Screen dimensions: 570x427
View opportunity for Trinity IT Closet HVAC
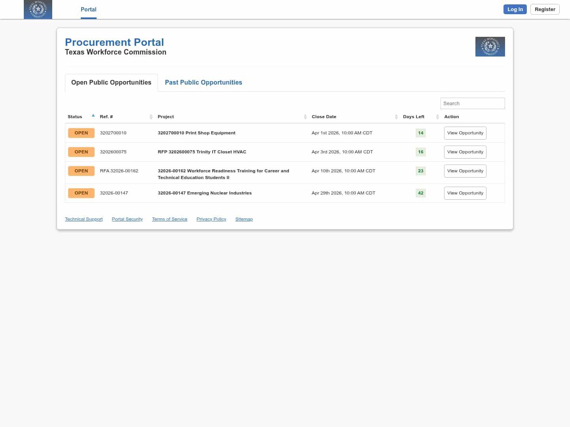pos(465,152)
